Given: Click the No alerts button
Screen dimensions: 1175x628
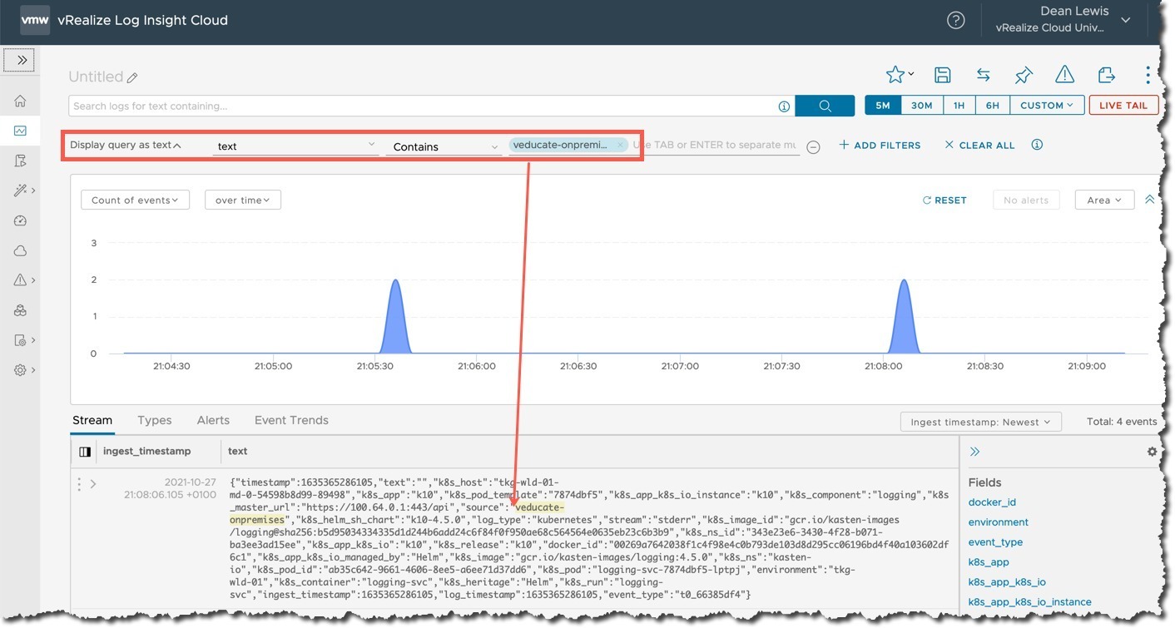Looking at the screenshot, I should pos(1026,200).
